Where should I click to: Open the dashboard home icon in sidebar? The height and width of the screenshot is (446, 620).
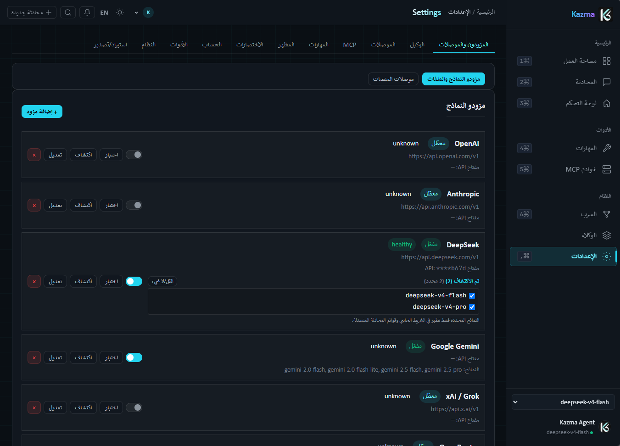[x=607, y=103]
